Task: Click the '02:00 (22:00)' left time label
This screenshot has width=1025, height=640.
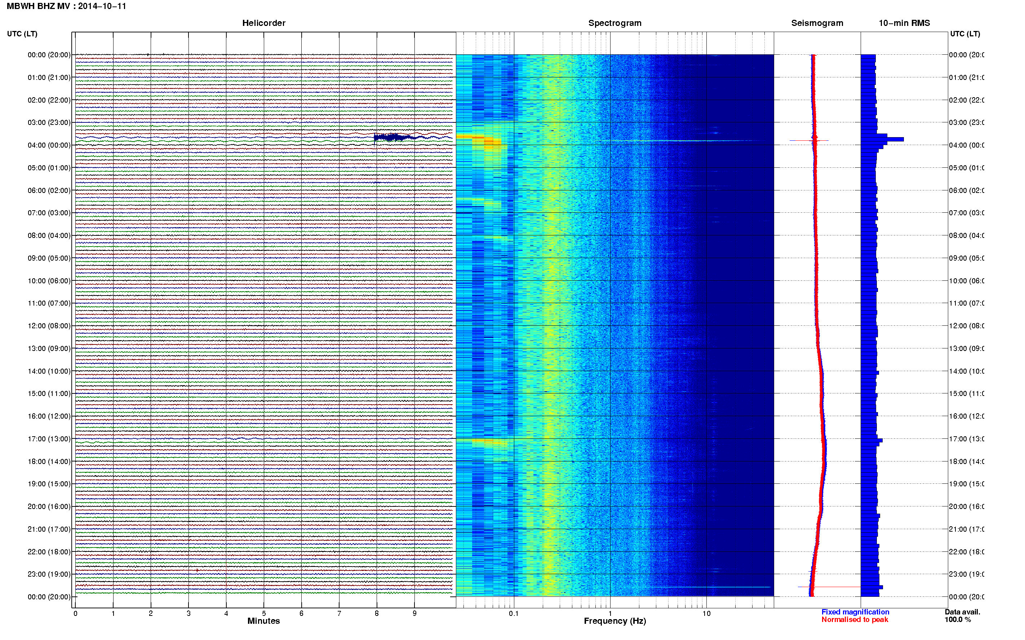Action: [x=49, y=100]
